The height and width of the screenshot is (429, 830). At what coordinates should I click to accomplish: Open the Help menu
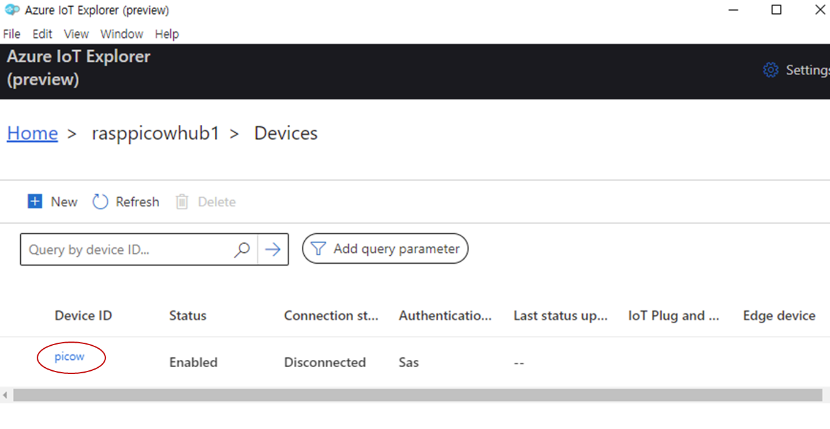tap(166, 34)
